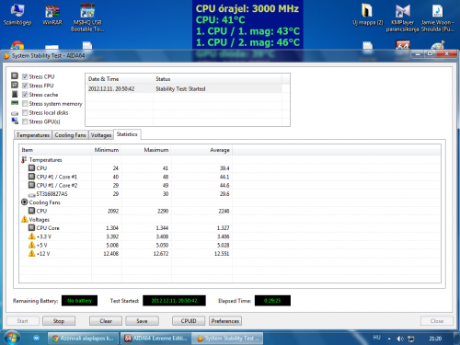The image size is (460, 345).
Task: Click the No battery indicator
Action: click(x=79, y=301)
